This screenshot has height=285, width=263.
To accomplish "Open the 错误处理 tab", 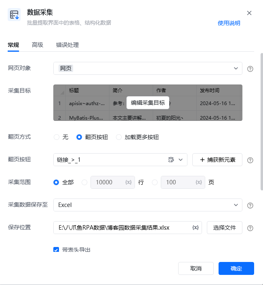I will click(67, 45).
